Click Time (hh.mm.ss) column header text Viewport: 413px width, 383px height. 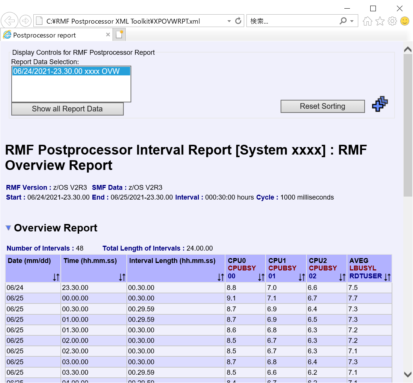90,261
